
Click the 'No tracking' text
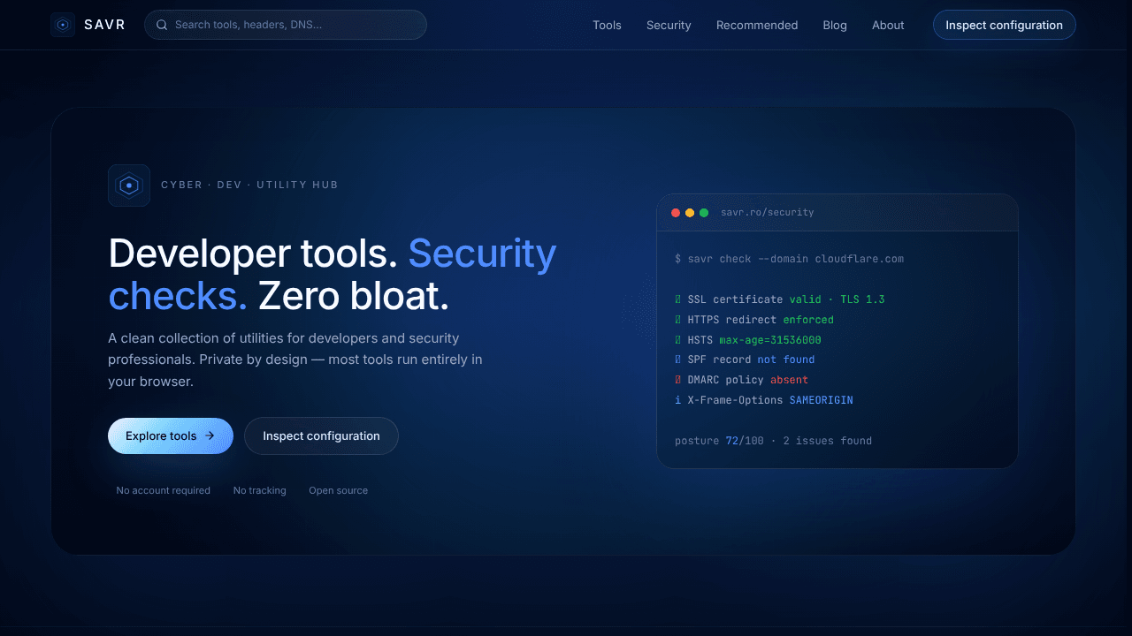[x=260, y=490]
